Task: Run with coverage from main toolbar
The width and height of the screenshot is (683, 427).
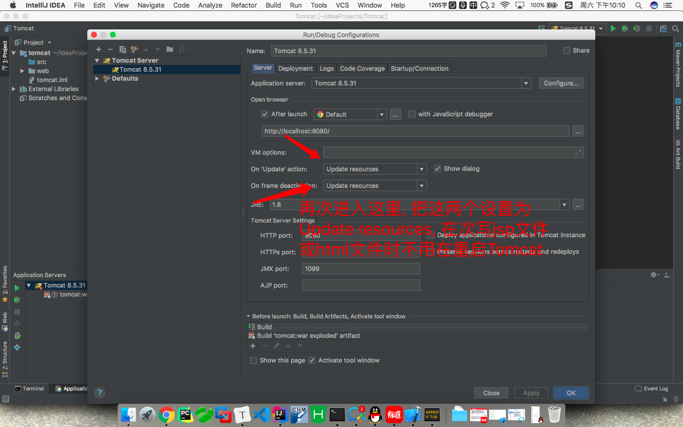Action: tap(637, 28)
